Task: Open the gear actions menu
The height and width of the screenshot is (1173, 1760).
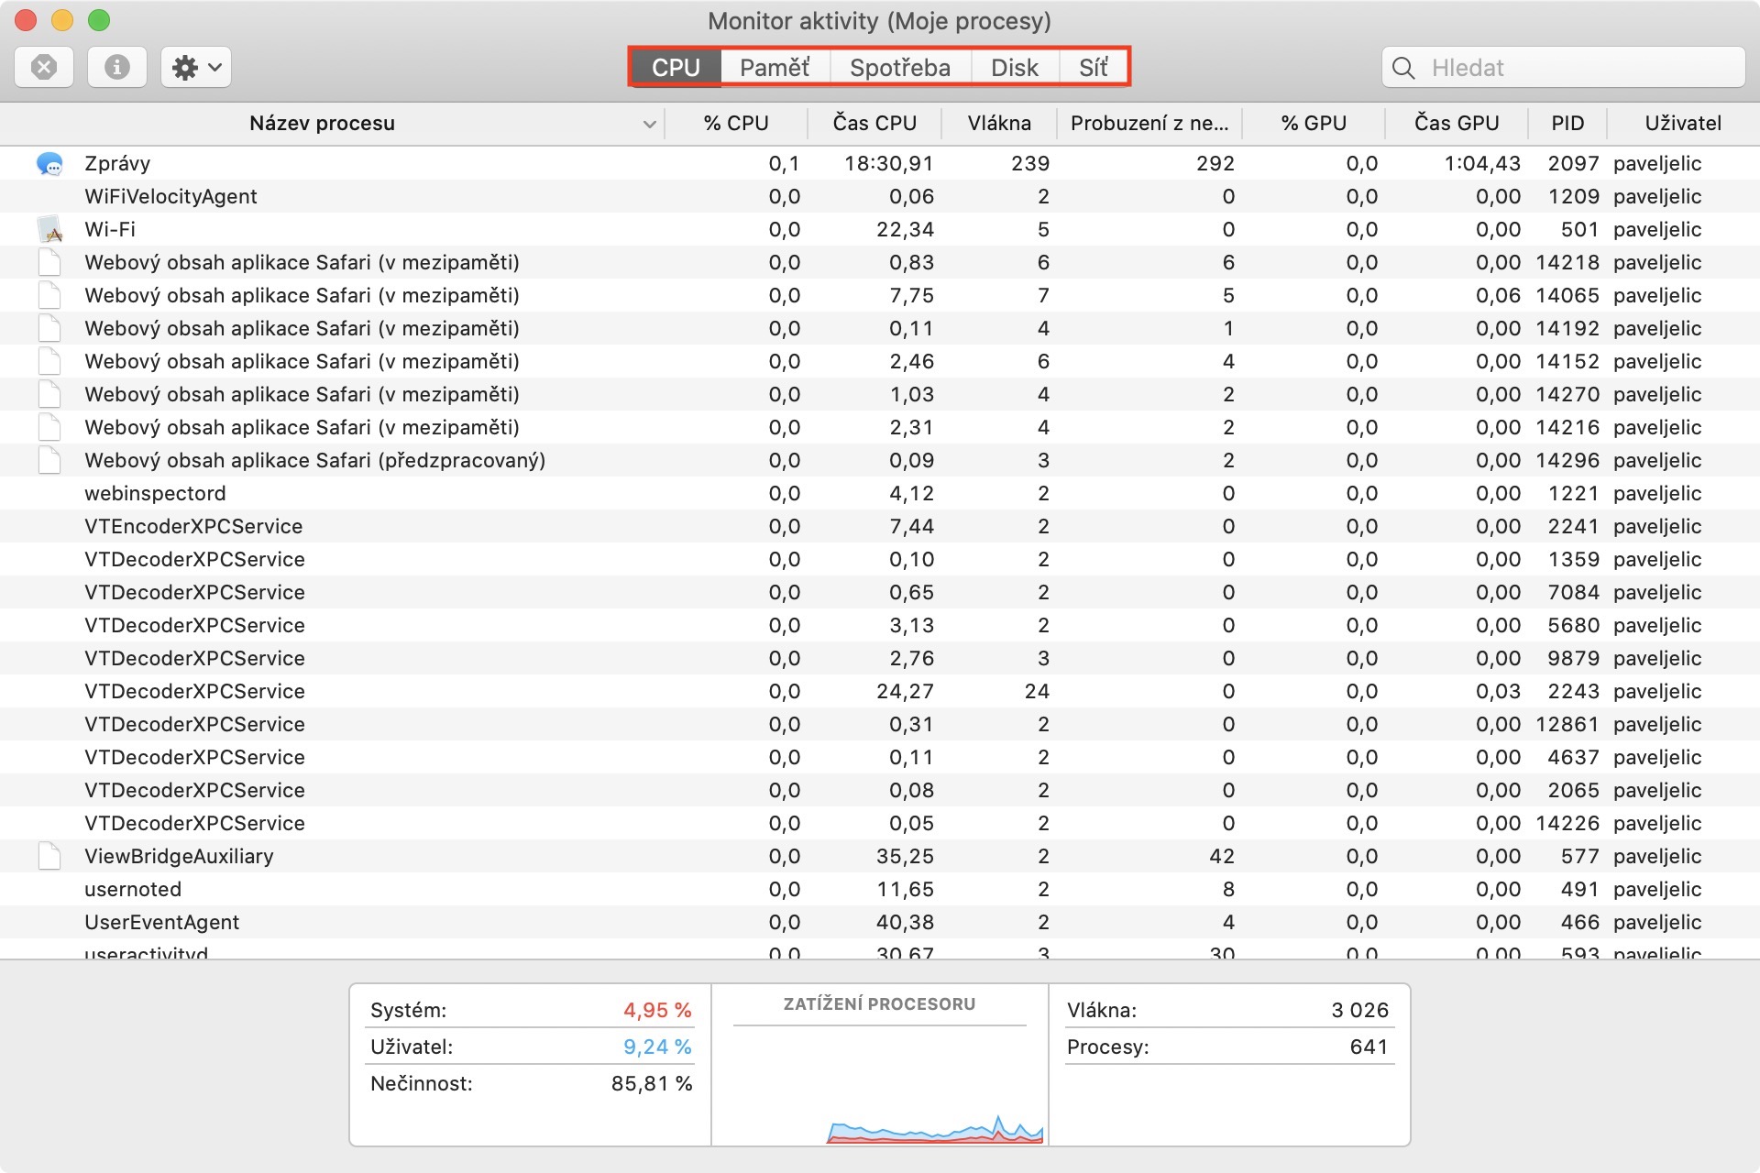Action: (x=195, y=67)
